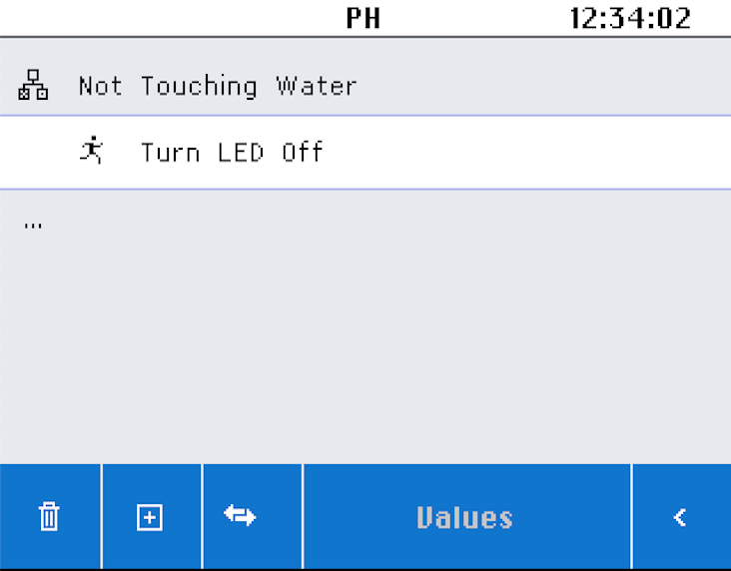
Task: Click the swap arrows icon
Action: (x=240, y=516)
